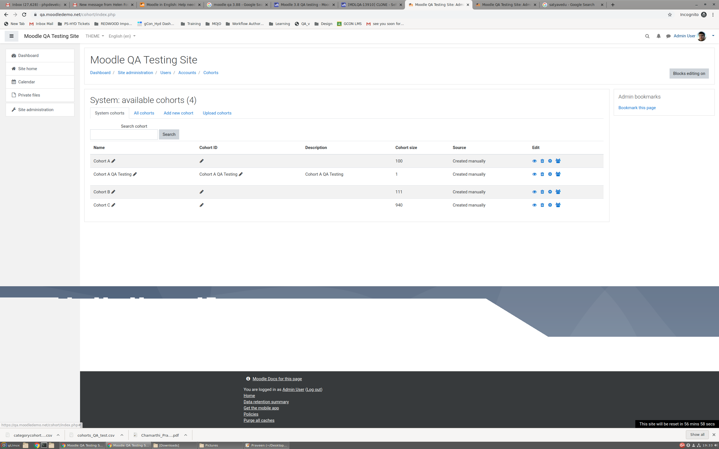Open the site search icon
Image resolution: width=719 pixels, height=449 pixels.
(647, 36)
